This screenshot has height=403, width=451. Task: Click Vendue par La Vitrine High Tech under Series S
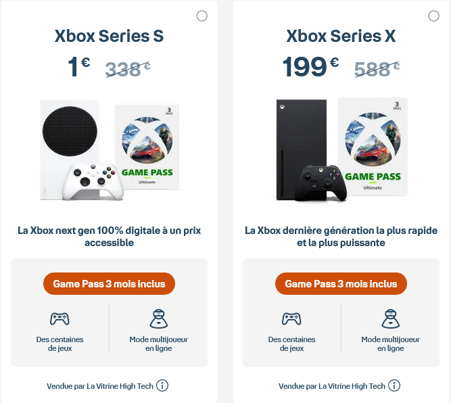(100, 386)
